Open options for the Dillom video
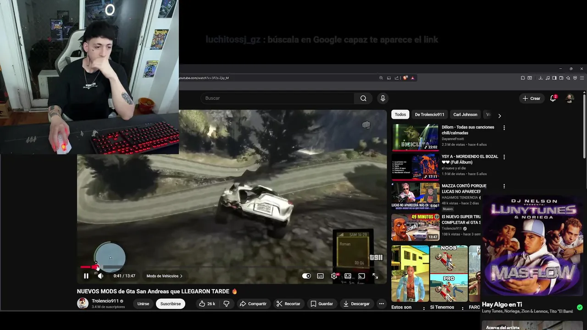 point(504,127)
